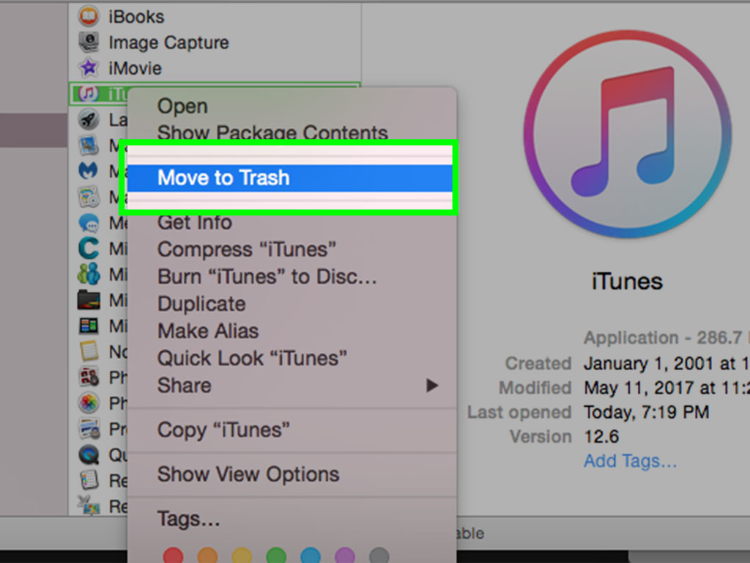Select the Maps app icon

click(x=89, y=196)
